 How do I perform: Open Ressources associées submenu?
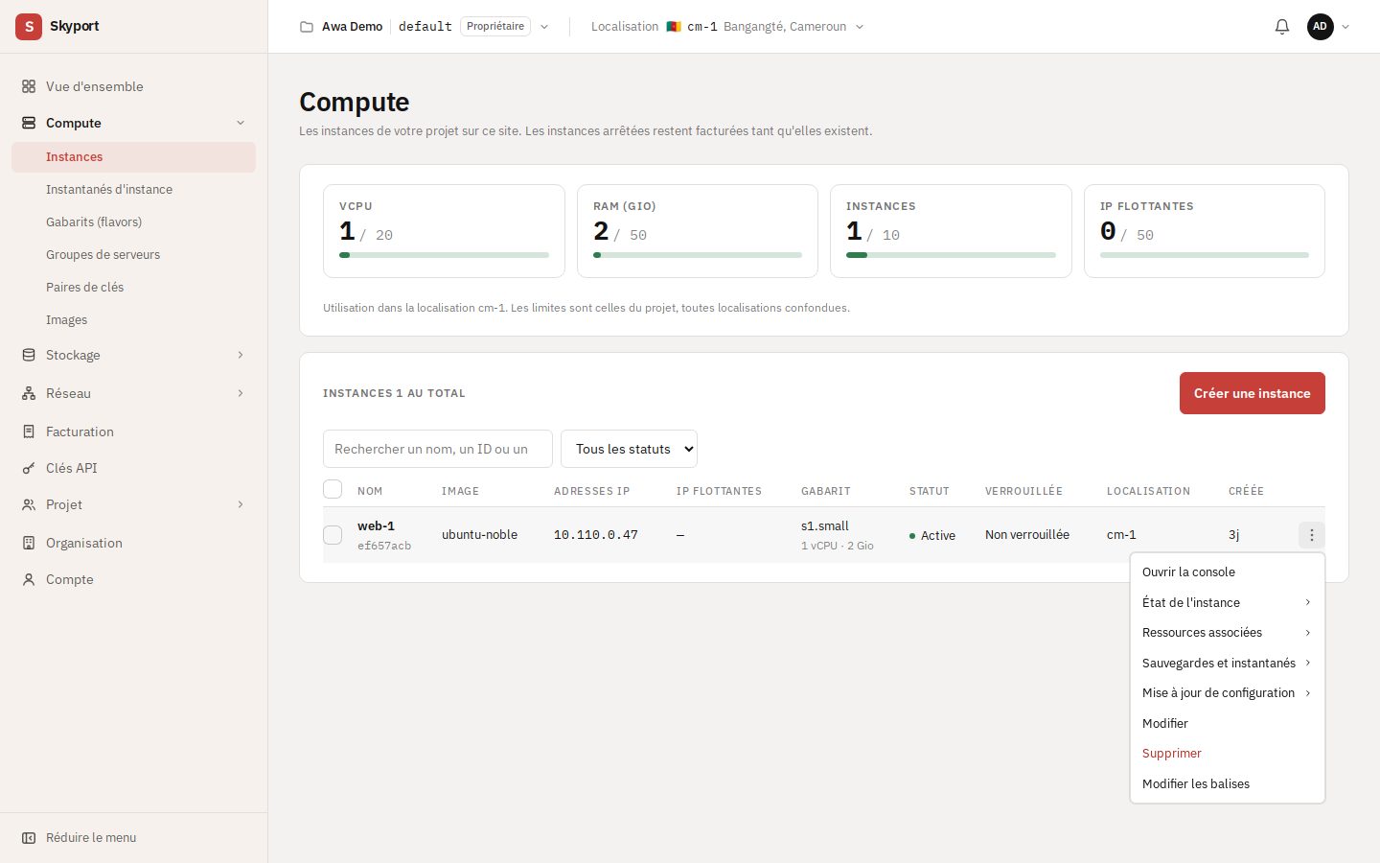click(1228, 632)
